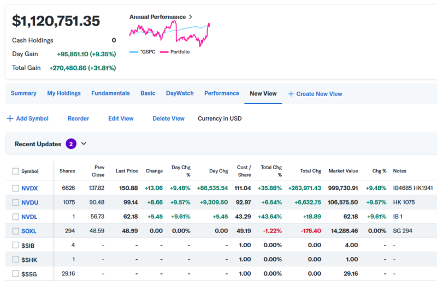
Task: Switch to the My Holdings tab
Action: [63, 93]
